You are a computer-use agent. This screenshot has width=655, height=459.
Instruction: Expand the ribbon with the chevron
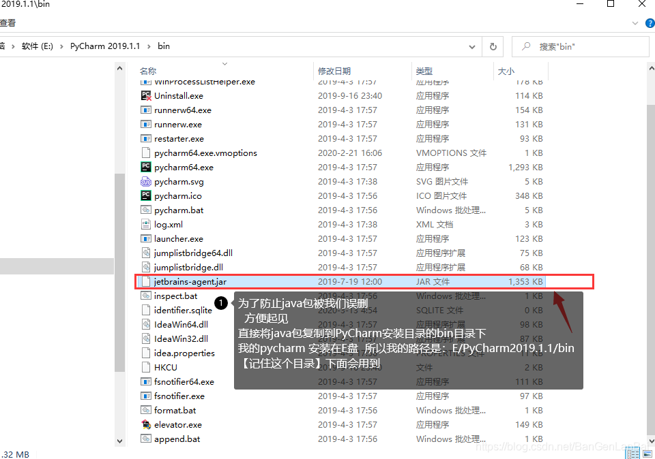click(x=635, y=23)
